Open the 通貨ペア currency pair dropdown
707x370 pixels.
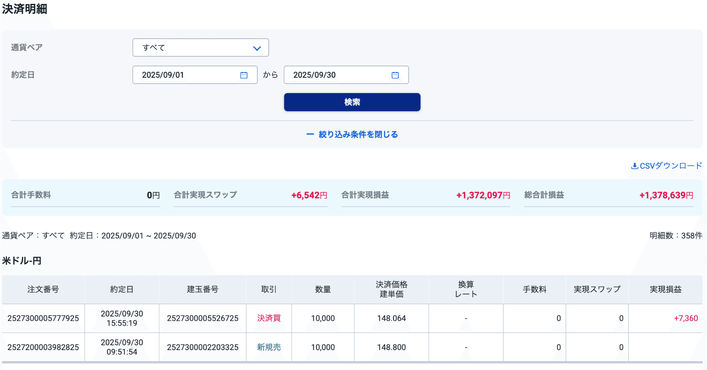pyautogui.click(x=201, y=47)
